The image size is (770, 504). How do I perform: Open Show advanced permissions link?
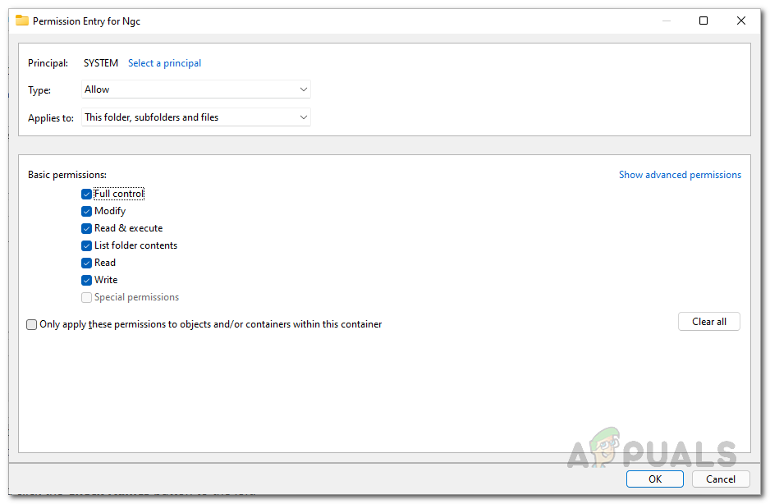tap(680, 175)
